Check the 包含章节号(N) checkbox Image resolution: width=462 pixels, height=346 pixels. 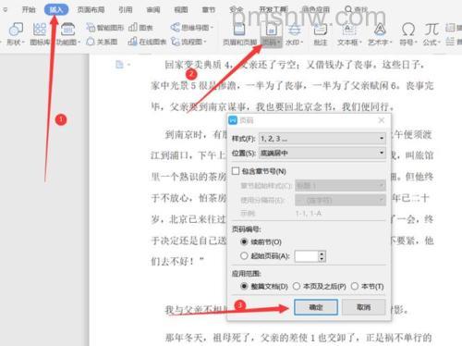coord(236,171)
